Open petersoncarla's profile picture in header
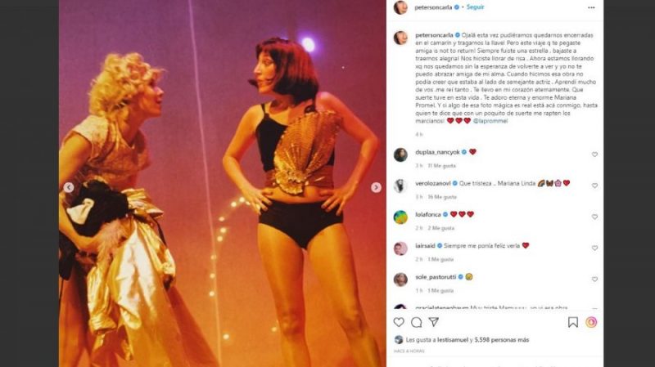Viewport: 655px width, 367px height. 400,7
